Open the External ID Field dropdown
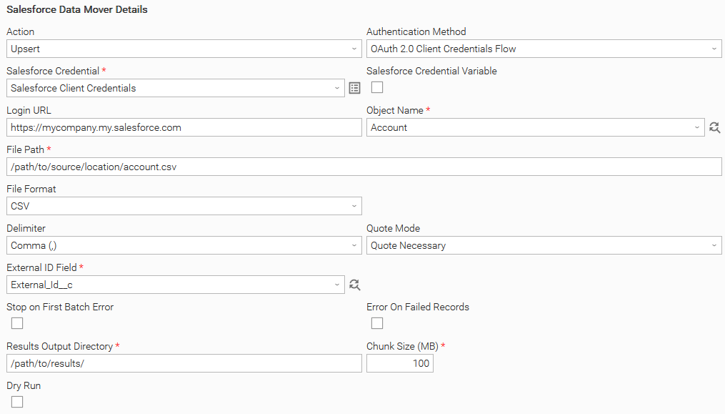Screen dimensions: 725x414 [x=176, y=285]
